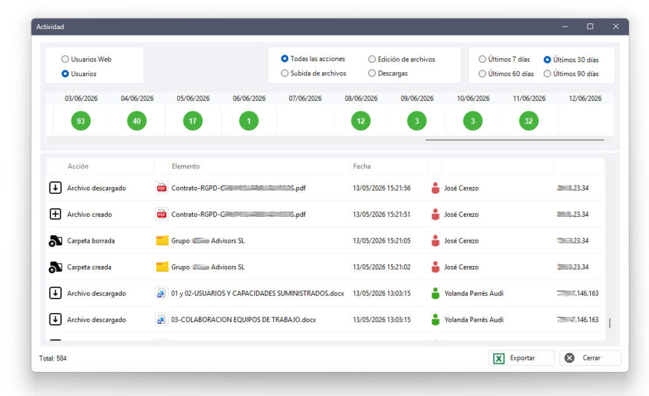The width and height of the screenshot is (649, 396).
Task: Click the Excel icon on Exportar button
Action: 499,359
